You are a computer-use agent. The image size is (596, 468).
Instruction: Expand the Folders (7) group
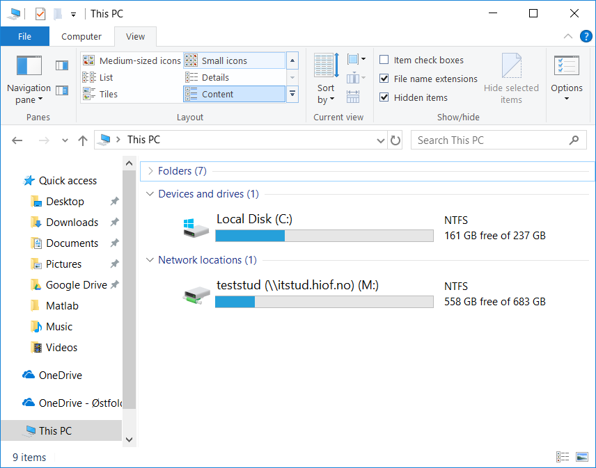click(150, 171)
